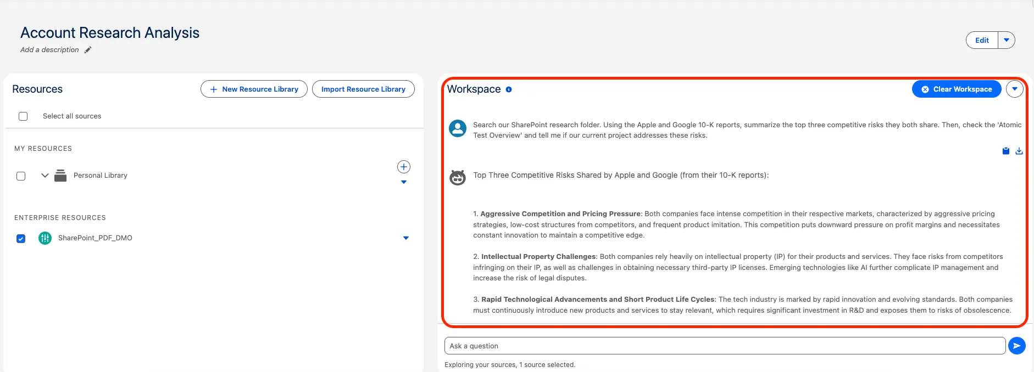This screenshot has width=1034, height=372.
Task: Expand the SharePoint_PDF_DMO dropdown arrow
Action: click(x=406, y=238)
